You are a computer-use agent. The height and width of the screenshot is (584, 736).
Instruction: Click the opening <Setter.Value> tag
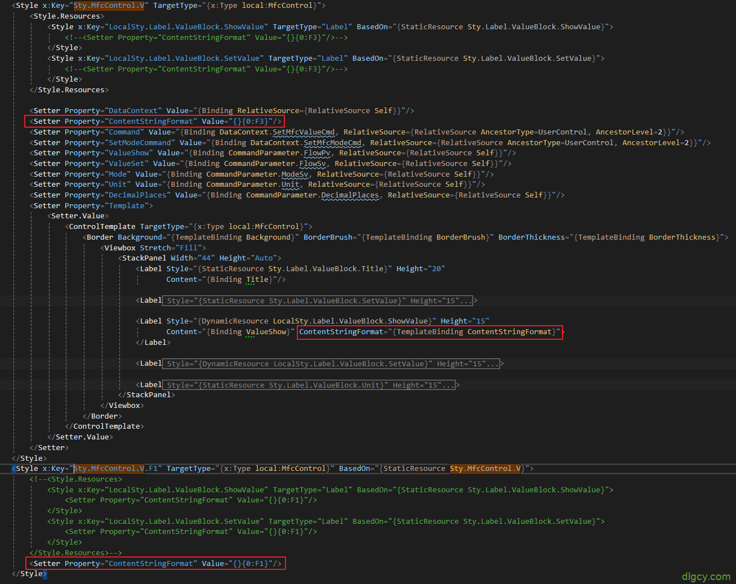78,216
